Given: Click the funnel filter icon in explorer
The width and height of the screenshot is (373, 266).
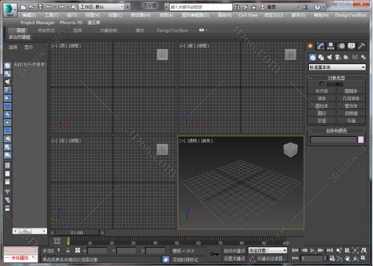Looking at the screenshot, I should pyautogui.click(x=7, y=191).
